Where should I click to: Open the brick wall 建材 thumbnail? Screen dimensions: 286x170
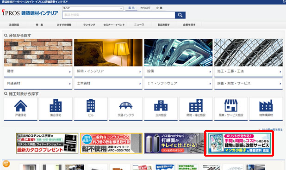(38, 52)
